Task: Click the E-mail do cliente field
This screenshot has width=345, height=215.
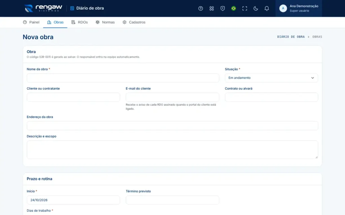Action: tap(172, 97)
